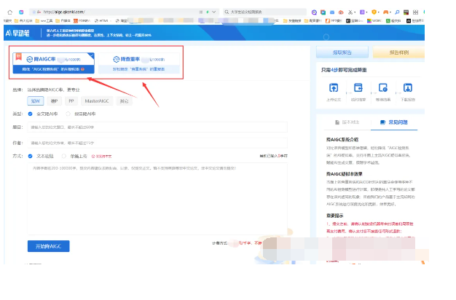Click the green lightning bolt in address bar
This screenshot has width=456, height=300.
(208, 12)
